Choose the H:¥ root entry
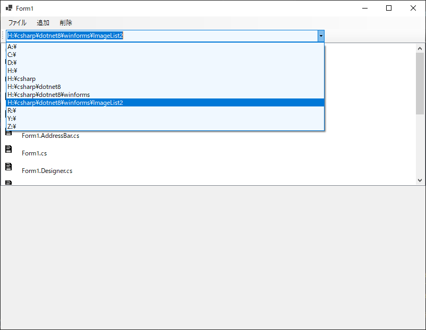 (165, 71)
